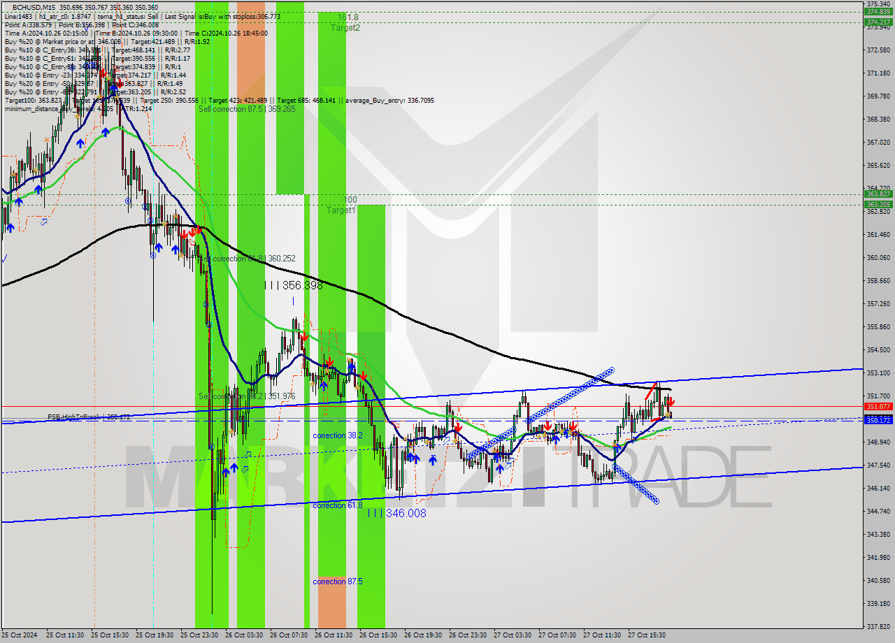The height and width of the screenshot is (643, 895).
Task: Click the 357.260 price axis label
Action: pyautogui.click(x=878, y=303)
